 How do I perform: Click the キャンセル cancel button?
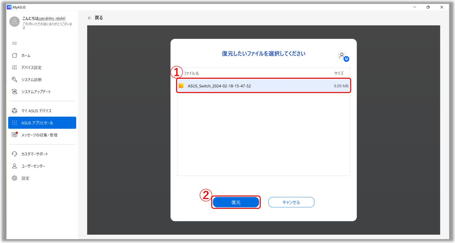click(x=291, y=202)
